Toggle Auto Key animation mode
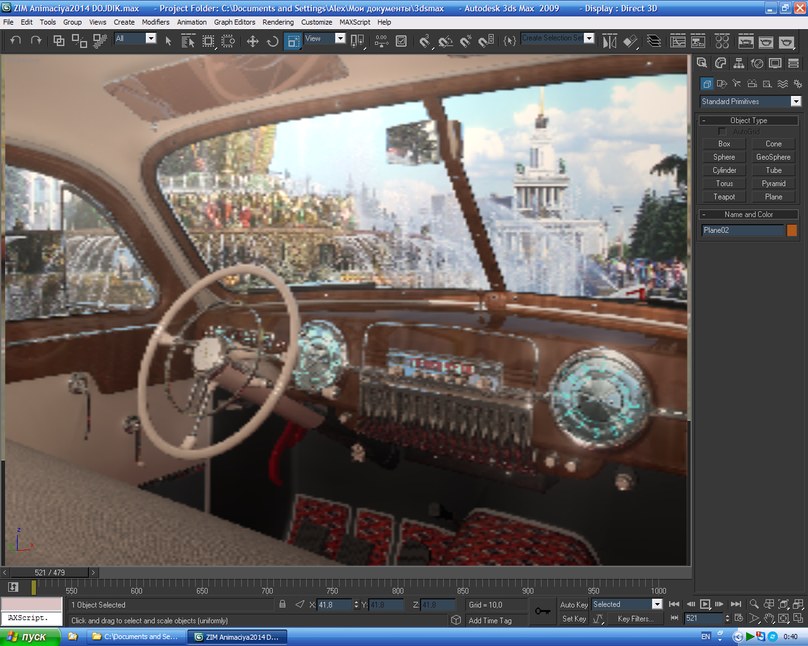Viewport: 808px width, 646px height. (x=574, y=604)
